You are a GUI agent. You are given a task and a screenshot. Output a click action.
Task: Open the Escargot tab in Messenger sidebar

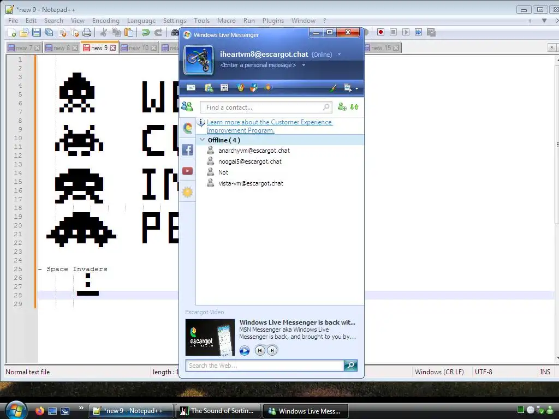188,128
